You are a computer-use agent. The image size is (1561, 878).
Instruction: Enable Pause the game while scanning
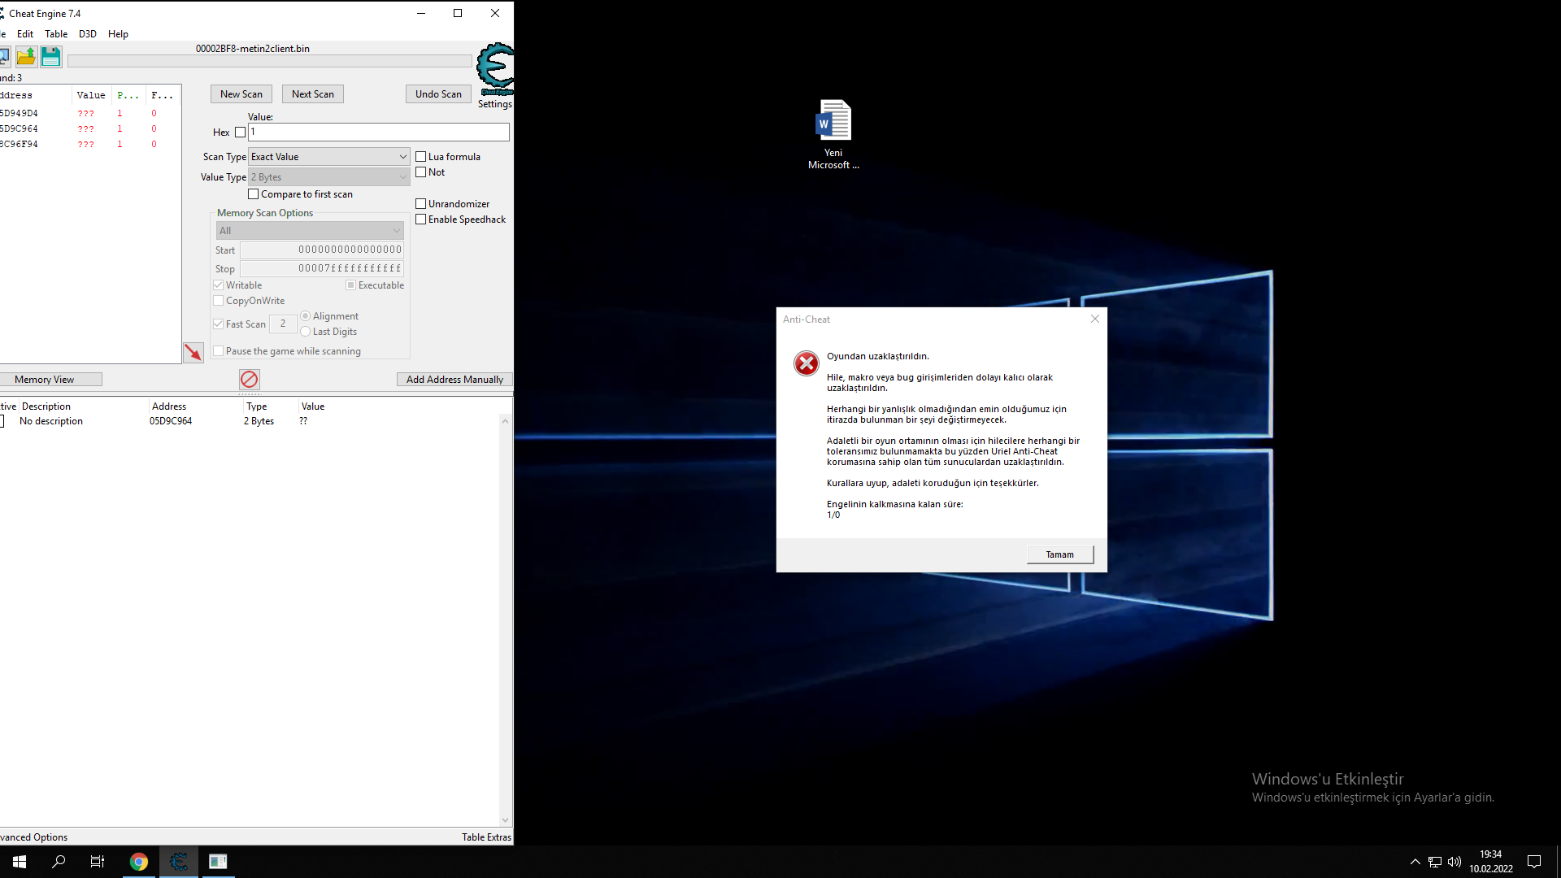tap(219, 351)
